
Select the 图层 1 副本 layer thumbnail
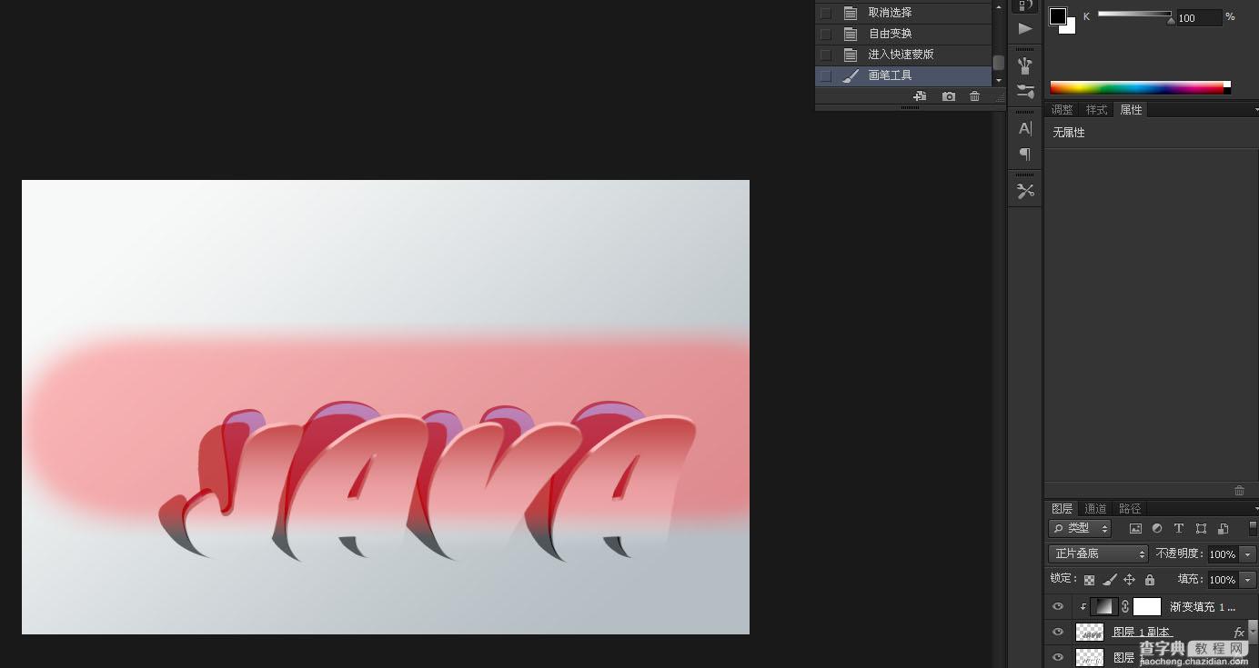[x=1089, y=632]
